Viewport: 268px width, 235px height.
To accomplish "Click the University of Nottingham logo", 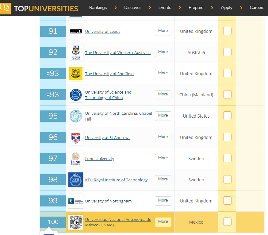I will tap(75, 201).
